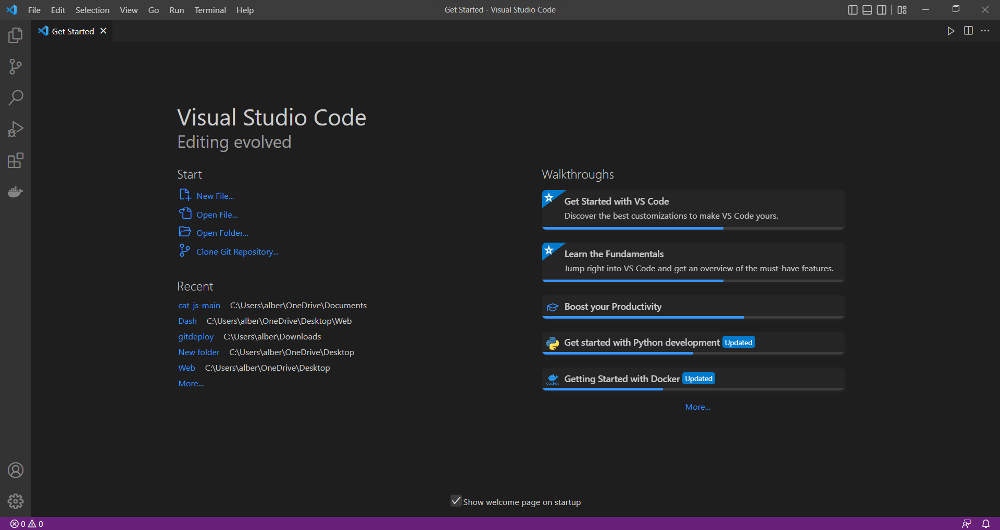Open the Edit menu
The height and width of the screenshot is (530, 1000).
pos(58,10)
